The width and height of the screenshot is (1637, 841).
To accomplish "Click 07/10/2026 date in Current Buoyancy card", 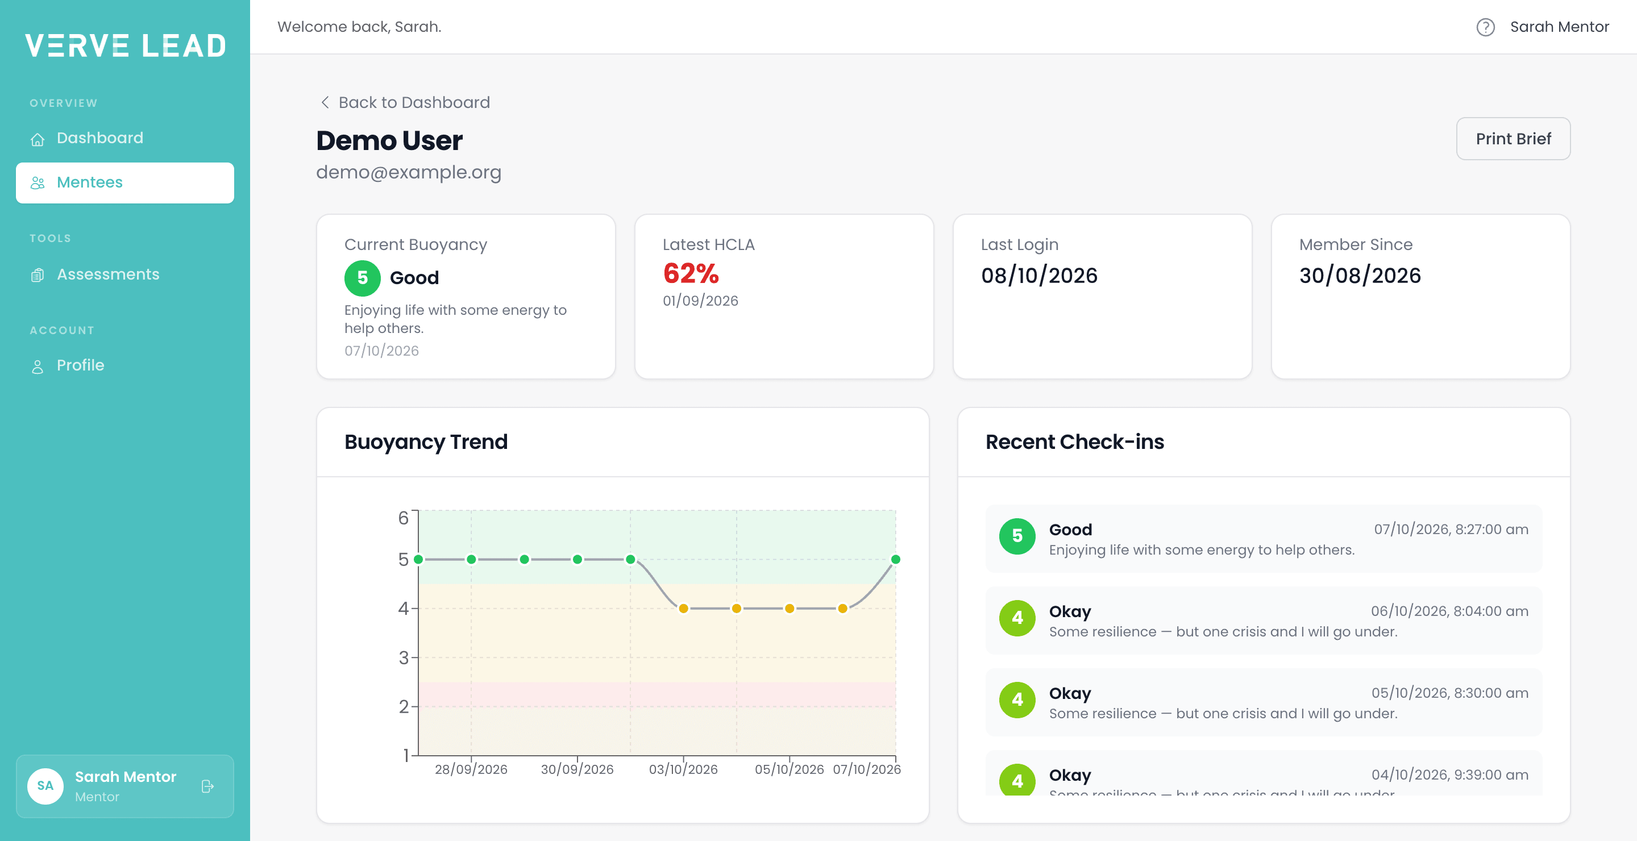I will pyautogui.click(x=381, y=351).
